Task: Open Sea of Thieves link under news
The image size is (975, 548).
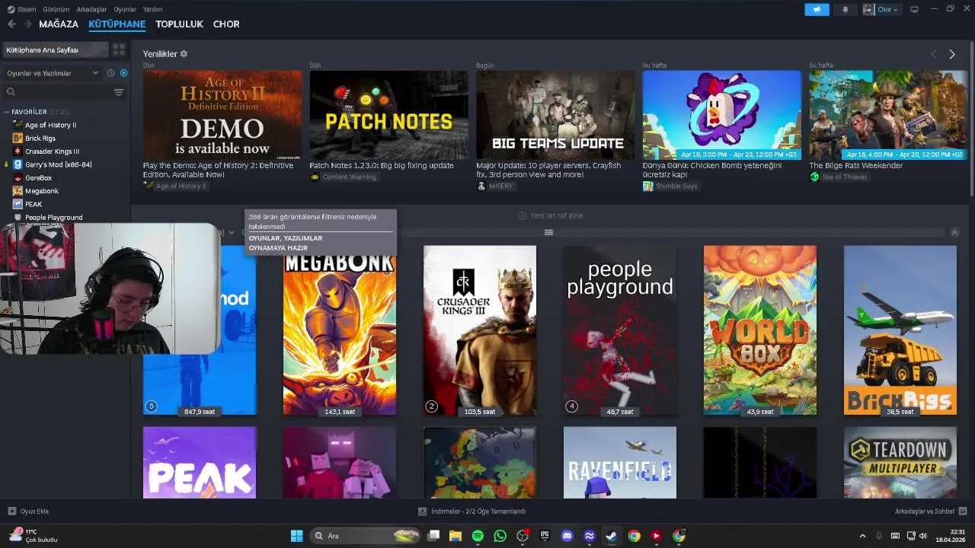Action: pos(844,177)
